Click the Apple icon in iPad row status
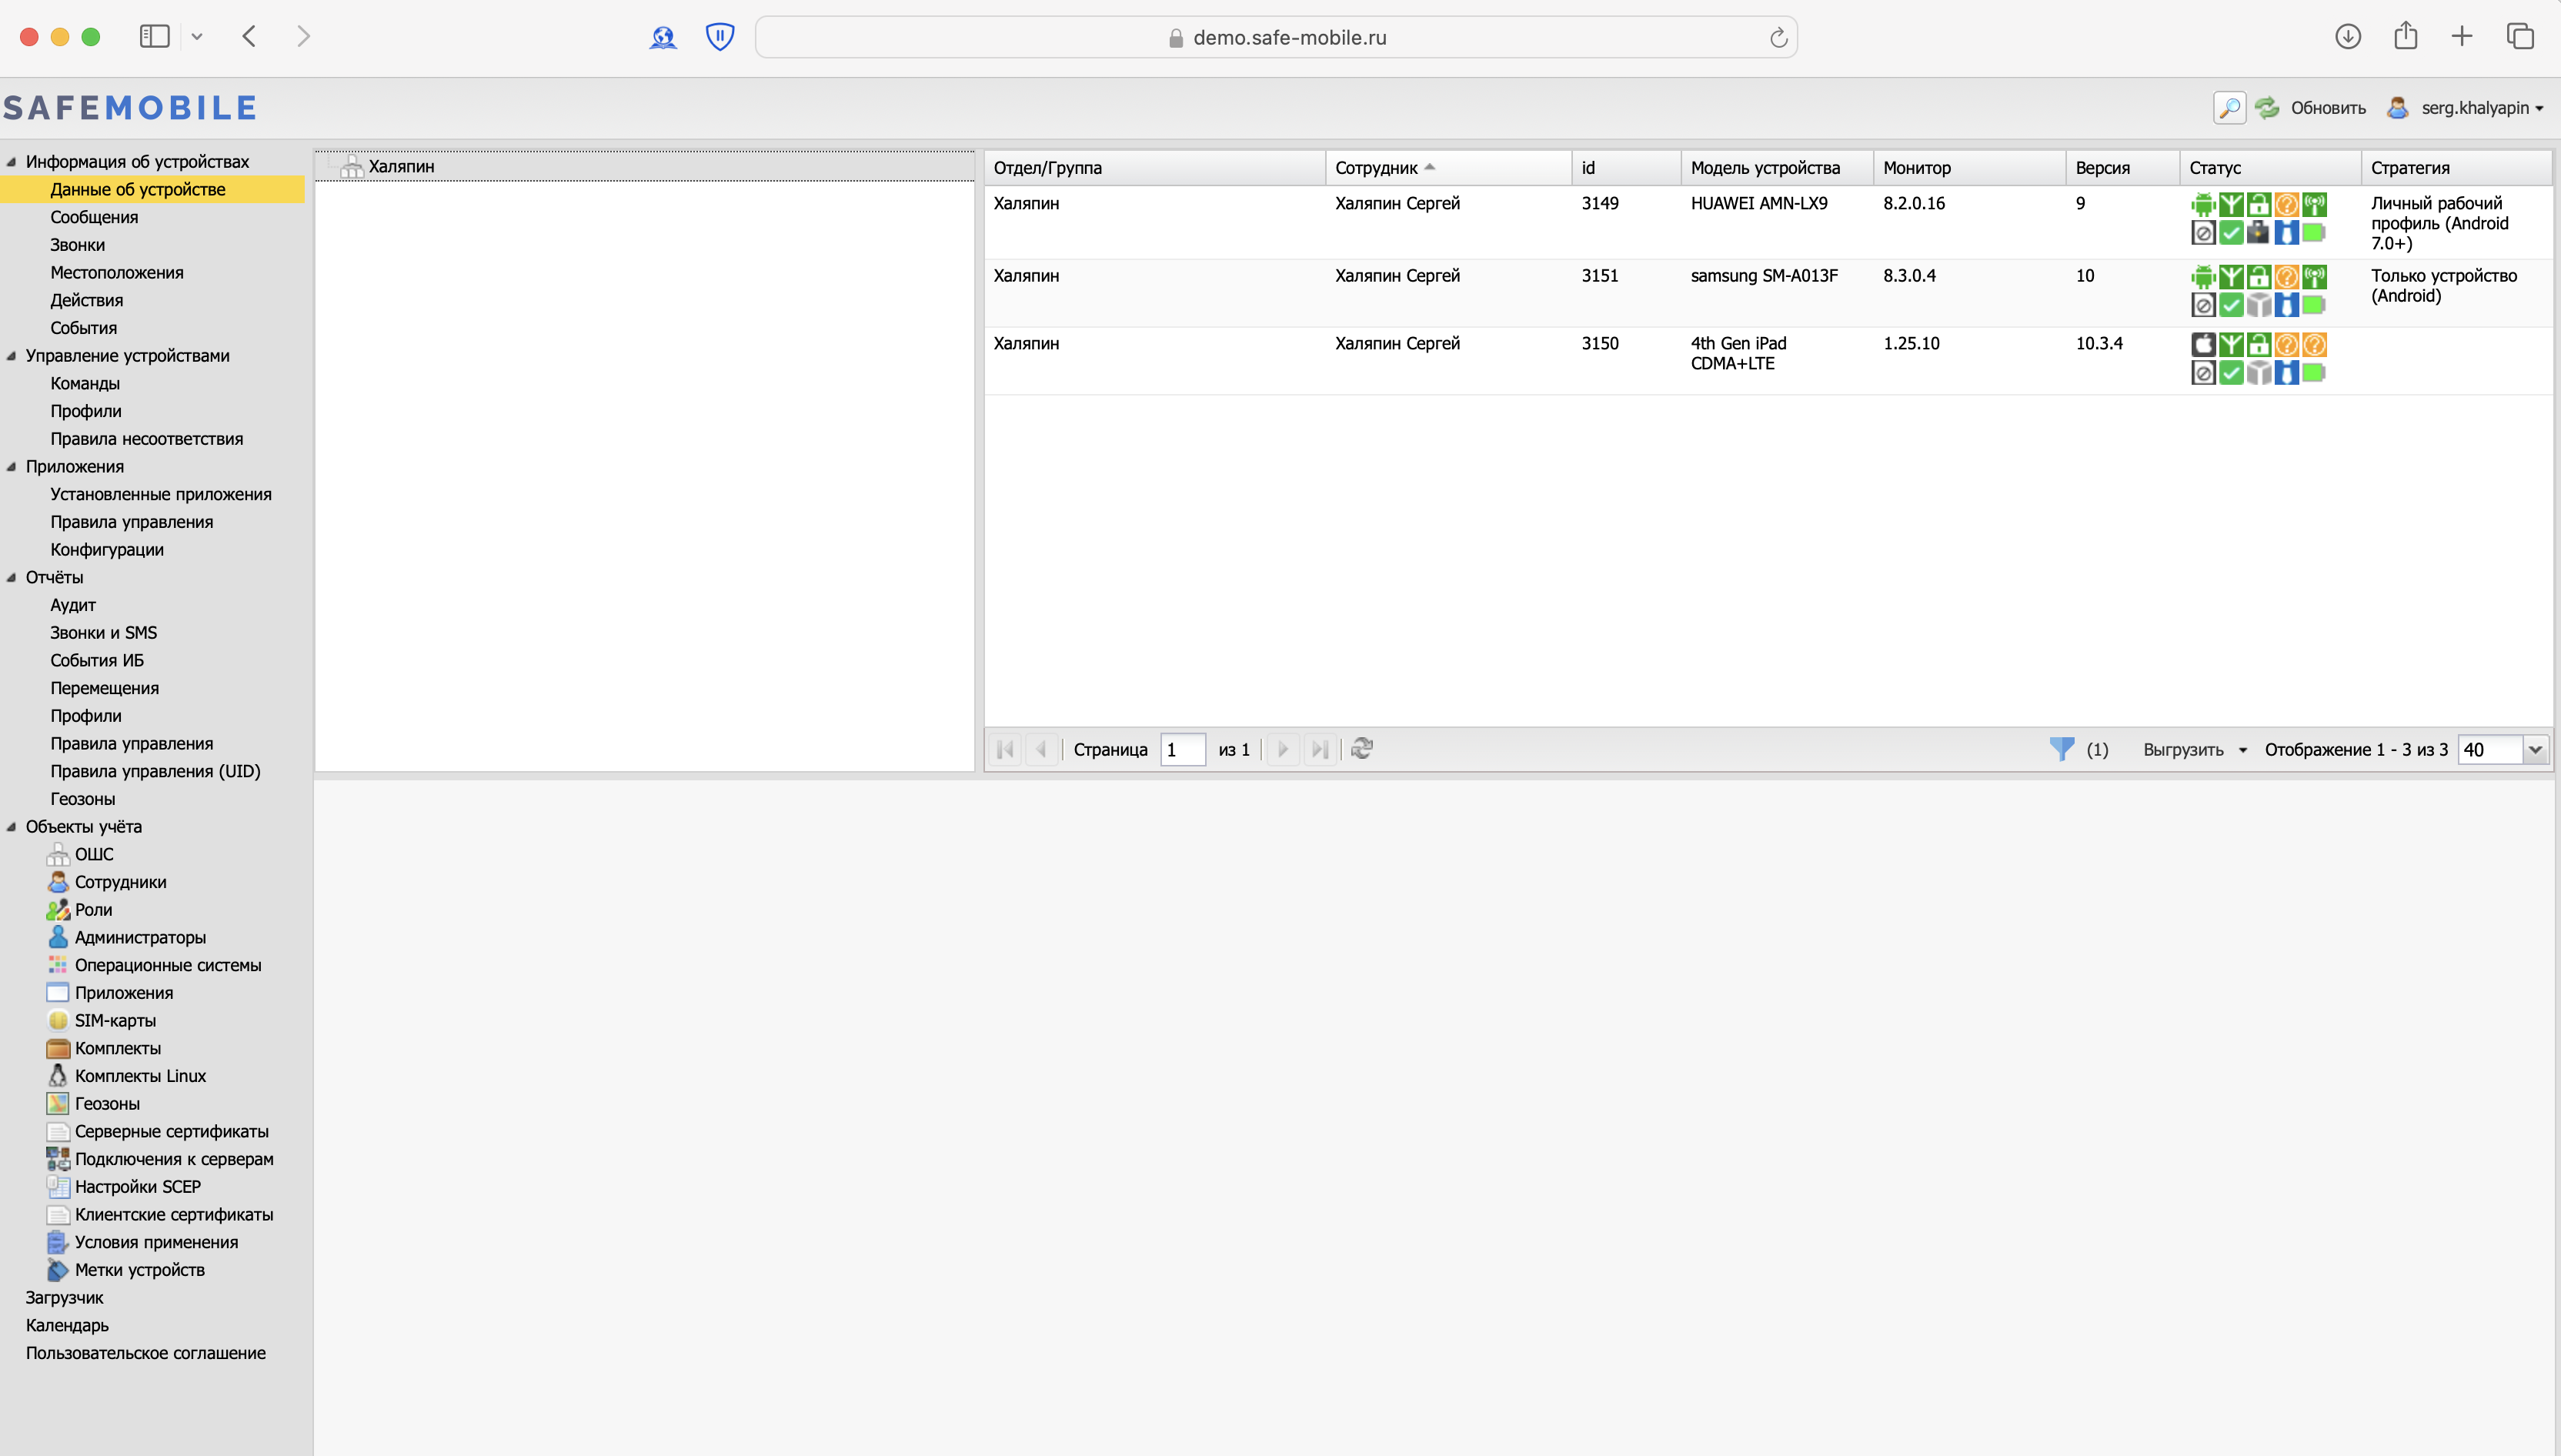Screen dimensions: 2561x1456 2202,345
